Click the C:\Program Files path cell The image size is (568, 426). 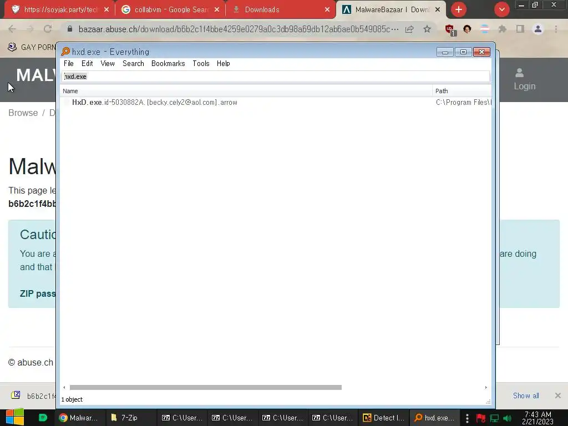(x=463, y=103)
